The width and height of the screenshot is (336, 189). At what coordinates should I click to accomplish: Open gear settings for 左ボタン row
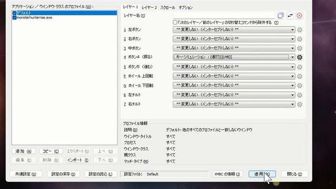[x=300, y=30]
